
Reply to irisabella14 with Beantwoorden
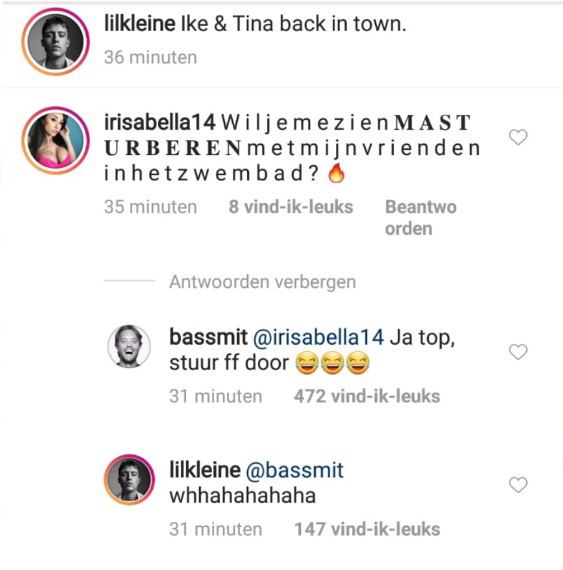421,218
